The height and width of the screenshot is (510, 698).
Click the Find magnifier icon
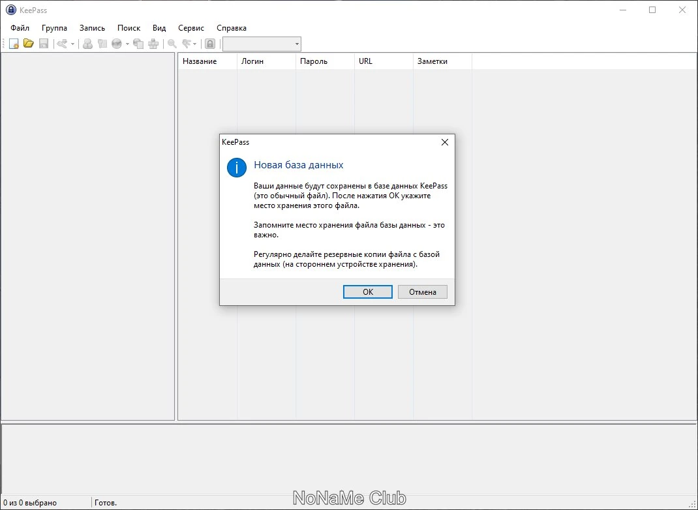172,44
